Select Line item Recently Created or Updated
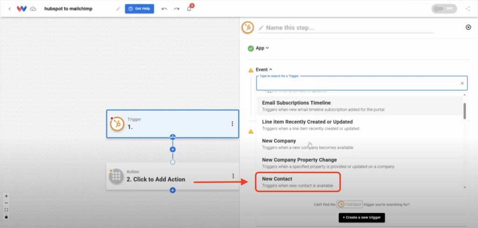Image resolution: width=478 pixels, height=228 pixels. click(359, 125)
